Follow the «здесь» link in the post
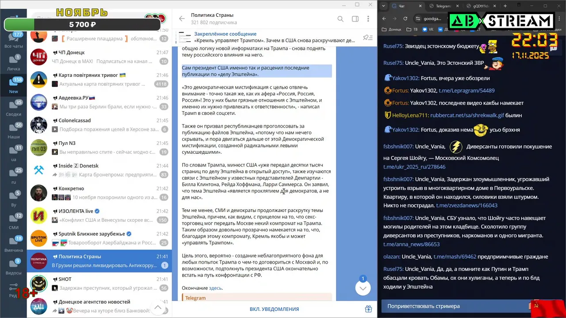Screen dimensions: 566x318 click(x=215, y=288)
